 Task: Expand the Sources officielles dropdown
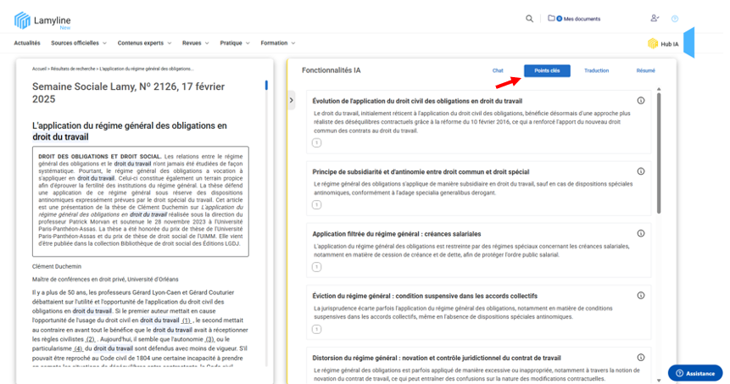[79, 42]
